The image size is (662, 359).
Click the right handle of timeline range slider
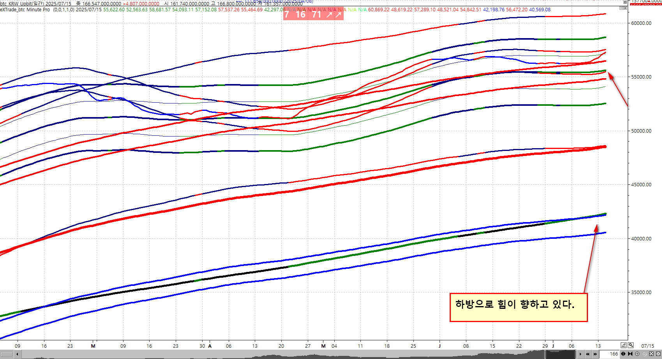(x=575, y=354)
